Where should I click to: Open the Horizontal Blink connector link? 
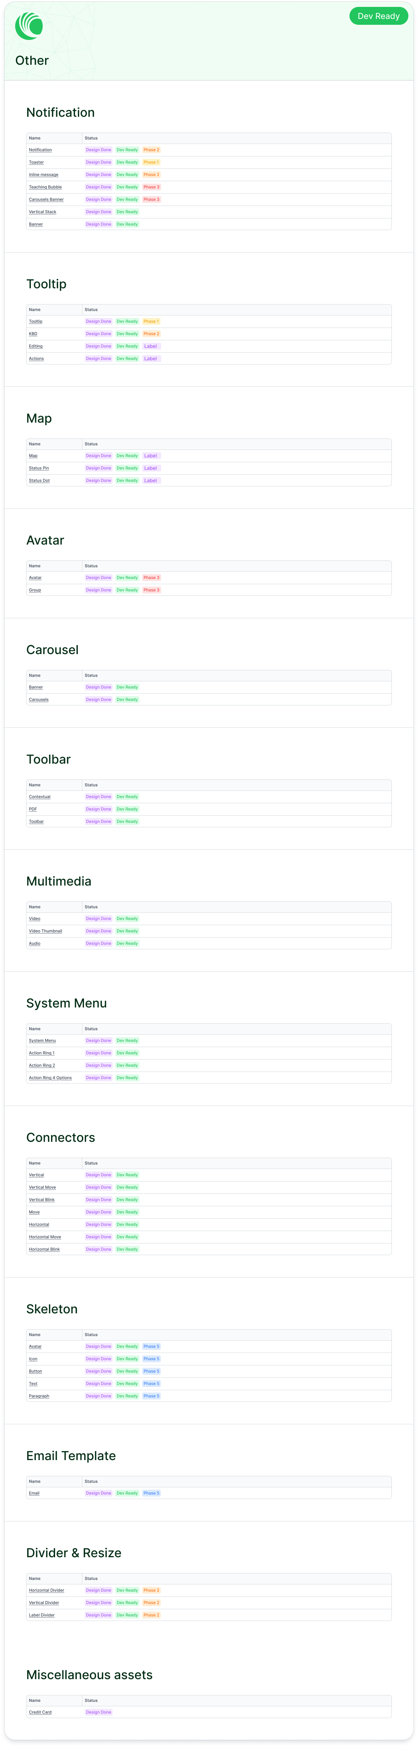(44, 1249)
